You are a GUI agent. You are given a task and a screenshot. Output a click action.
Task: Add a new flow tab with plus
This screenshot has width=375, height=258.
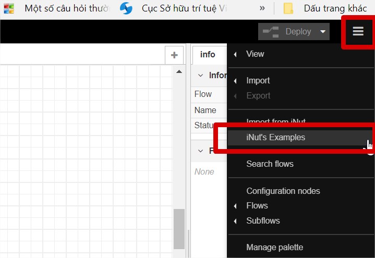coord(174,55)
